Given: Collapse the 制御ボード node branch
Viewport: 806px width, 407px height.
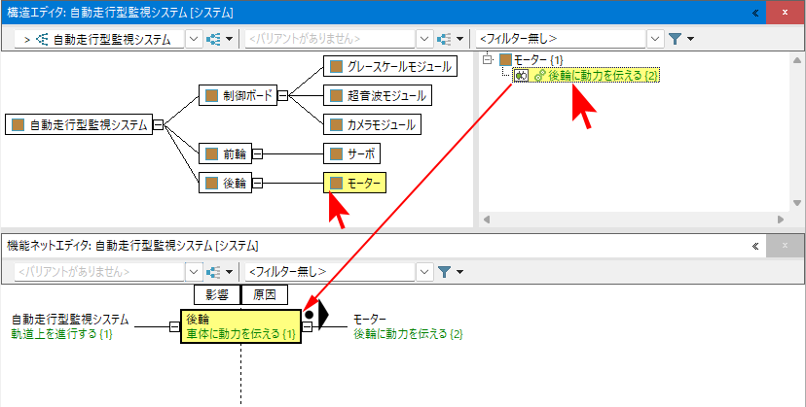Looking at the screenshot, I should (282, 96).
